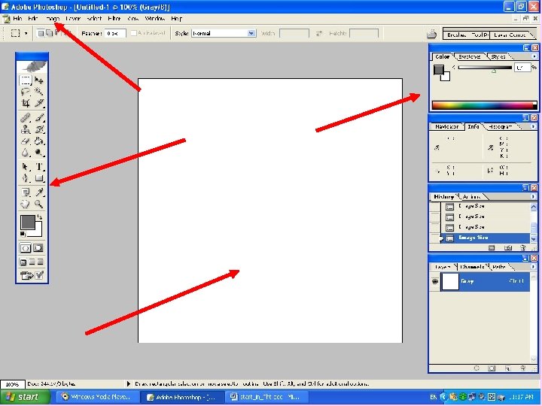Viewport: 542px width, 406px height.
Task: Click the delete state trash icon in History
Action: [x=522, y=248]
